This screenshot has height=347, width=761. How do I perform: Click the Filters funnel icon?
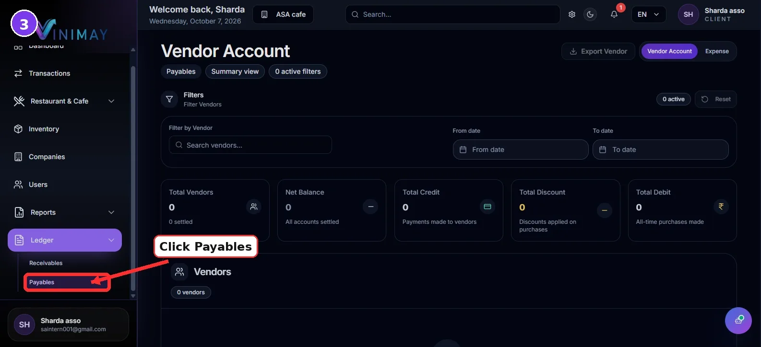tap(169, 99)
